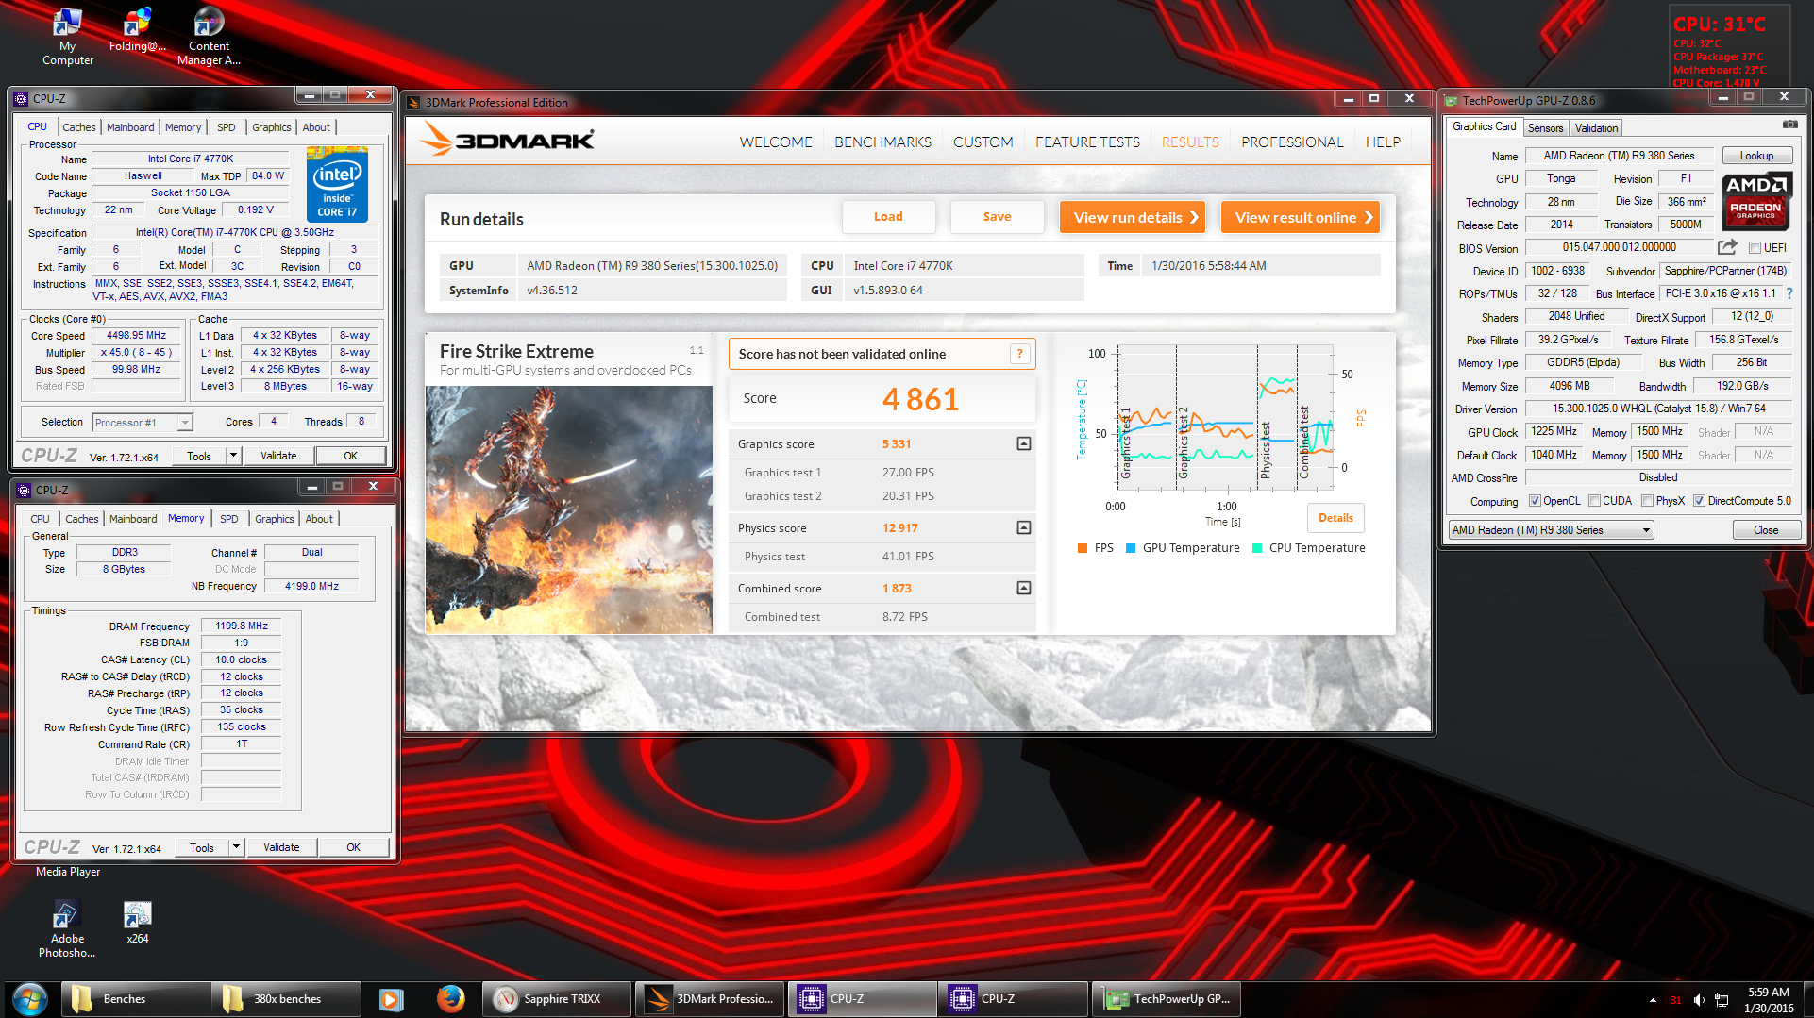The width and height of the screenshot is (1814, 1018).
Task: Click the blue GPU Temperature legend swatch
Action: pyautogui.click(x=1131, y=548)
